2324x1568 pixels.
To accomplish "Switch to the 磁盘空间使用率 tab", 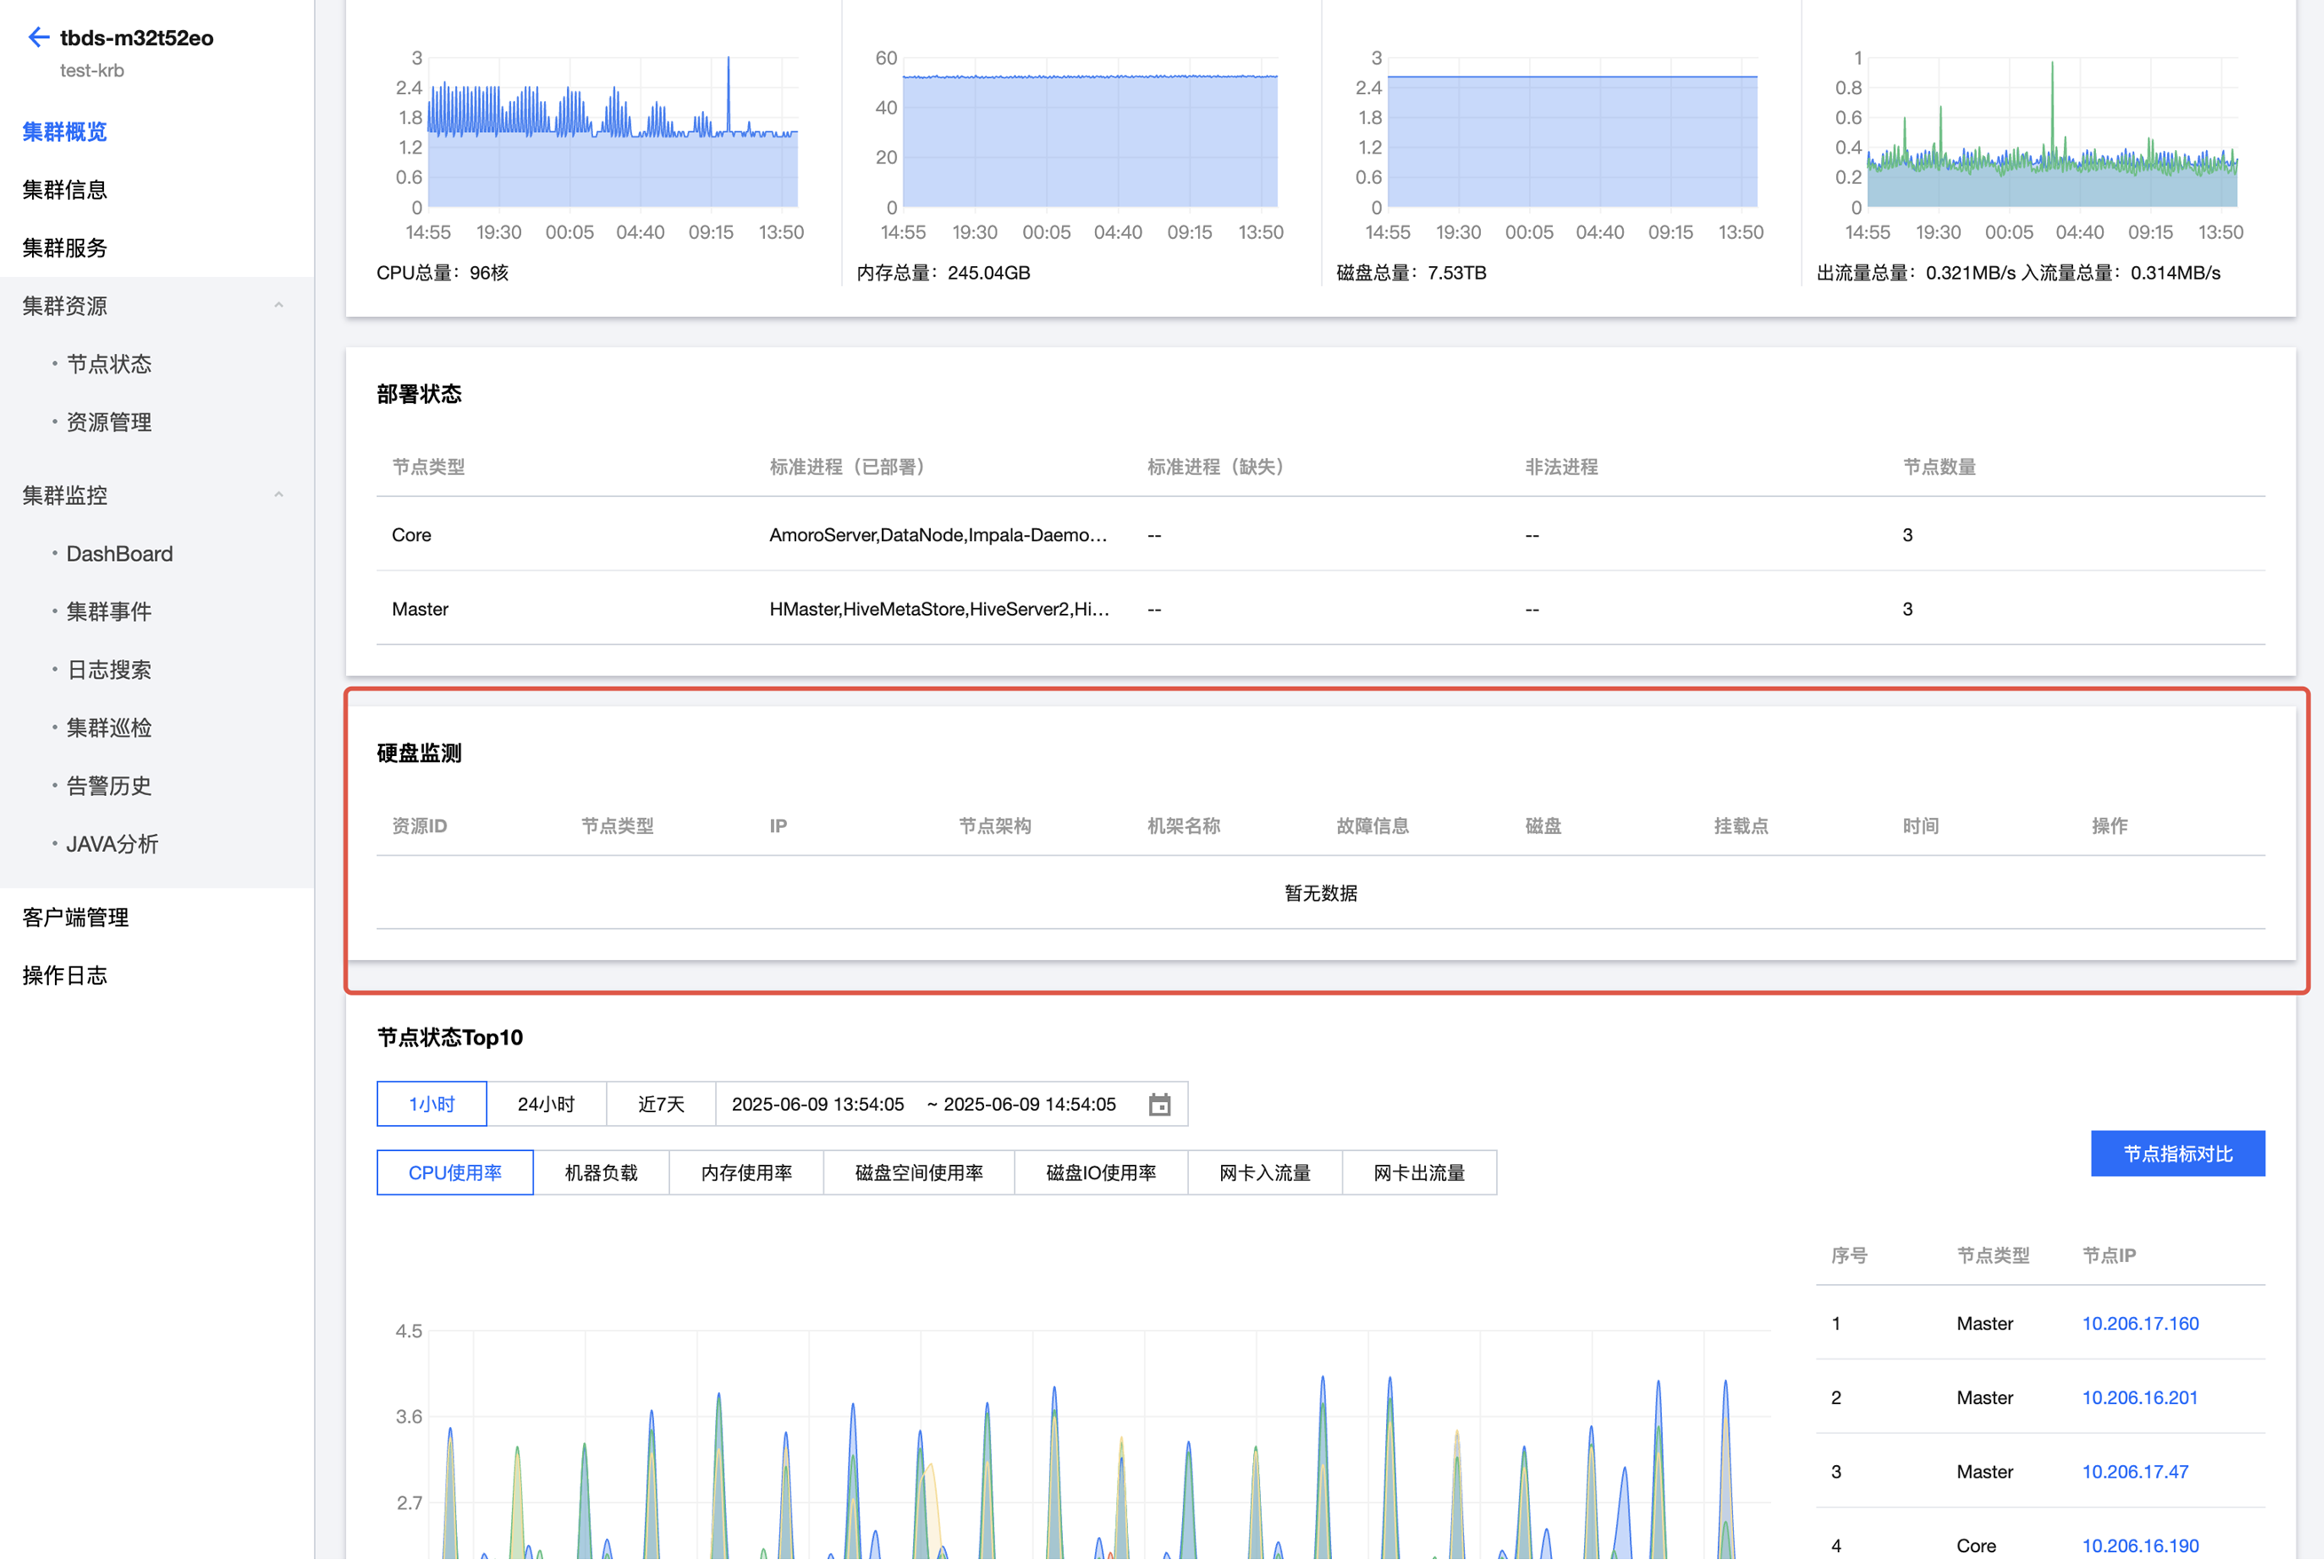I will click(x=918, y=1173).
